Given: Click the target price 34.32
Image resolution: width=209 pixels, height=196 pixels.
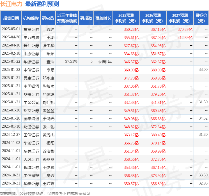Looking at the screenshot, I should coord(203,118).
